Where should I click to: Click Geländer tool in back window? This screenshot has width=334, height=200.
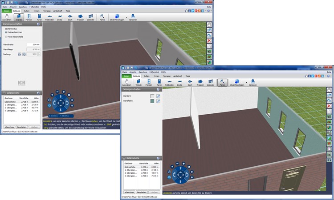90,17
